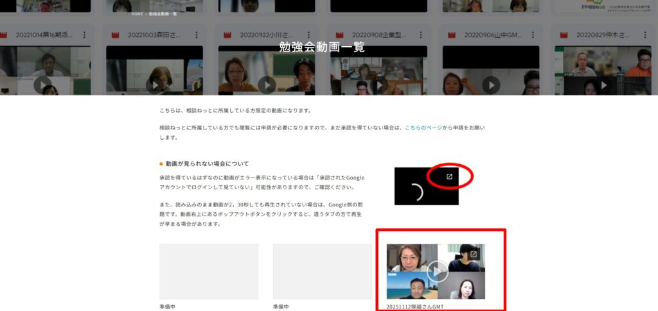
Task: Click the pop-out icon in black example image
Action: pyautogui.click(x=450, y=177)
